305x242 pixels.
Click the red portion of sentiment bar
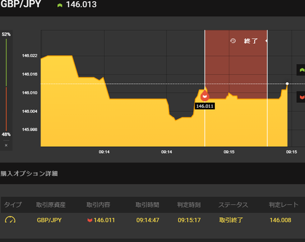click(x=6, y=109)
